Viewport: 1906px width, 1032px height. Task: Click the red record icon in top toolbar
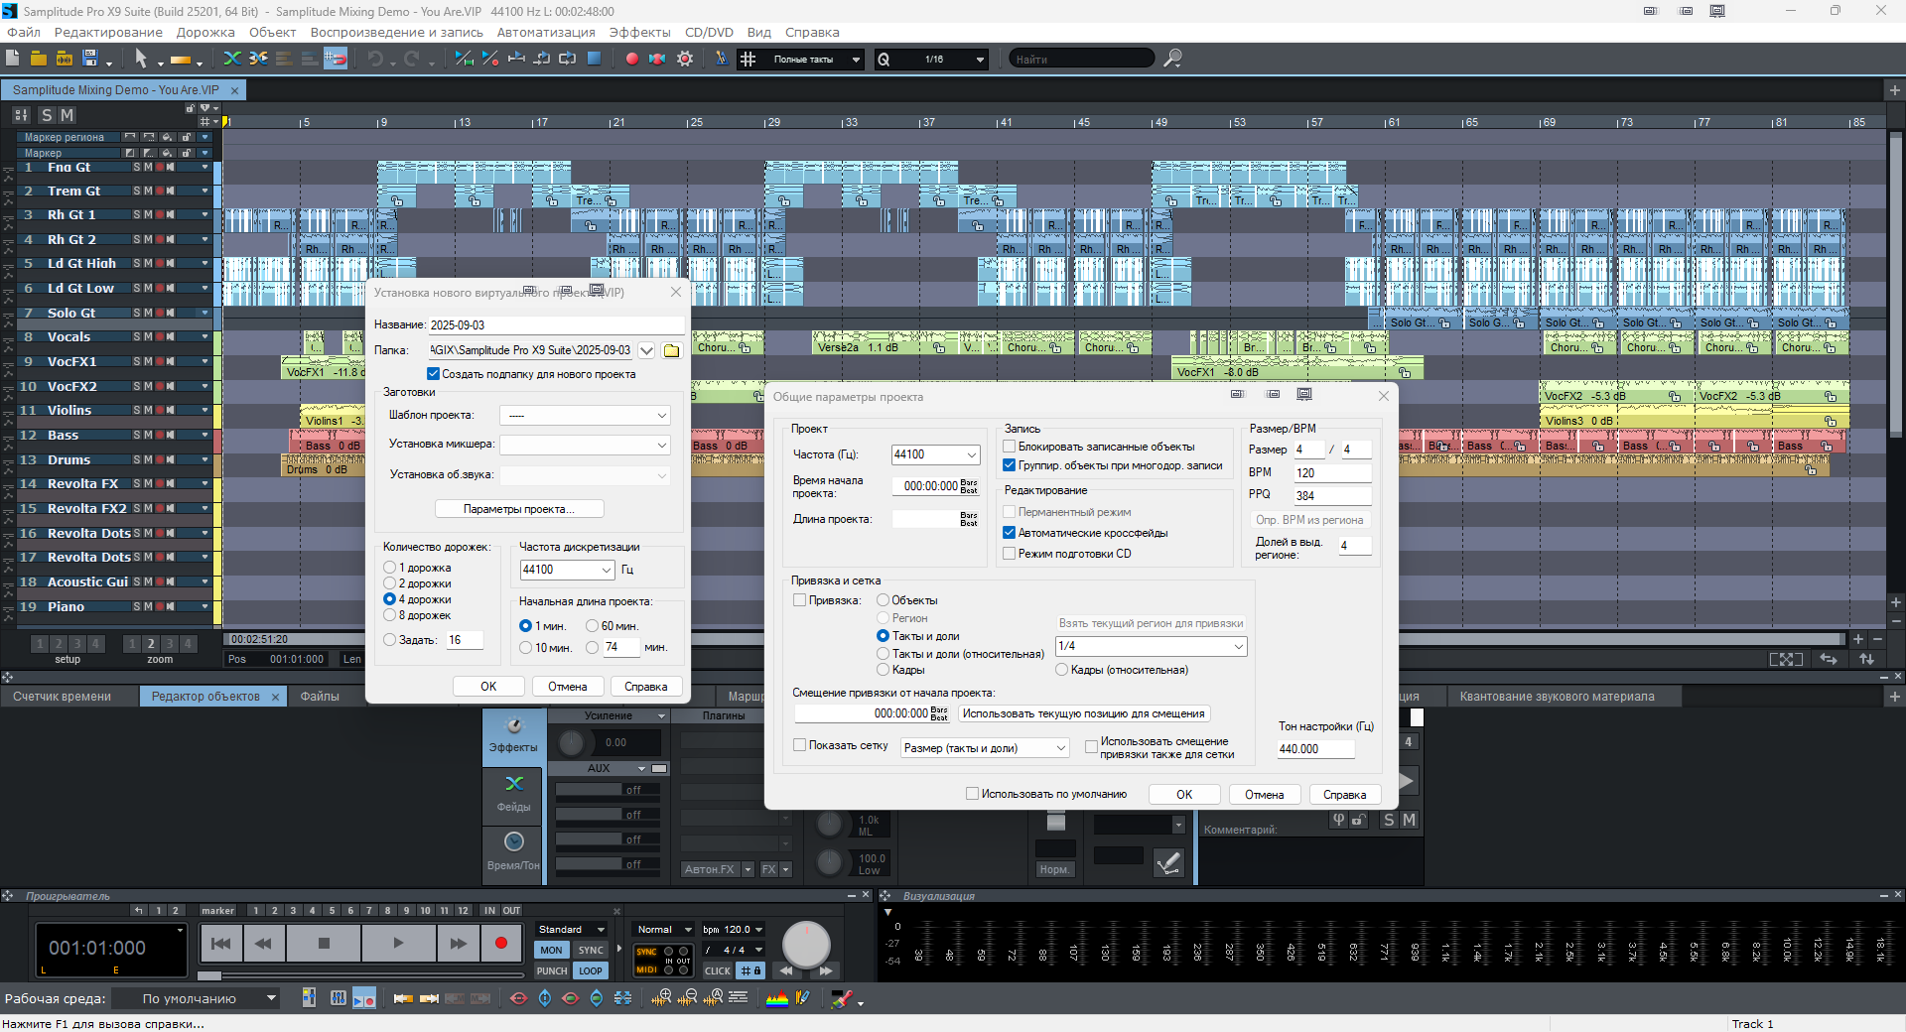click(x=631, y=59)
